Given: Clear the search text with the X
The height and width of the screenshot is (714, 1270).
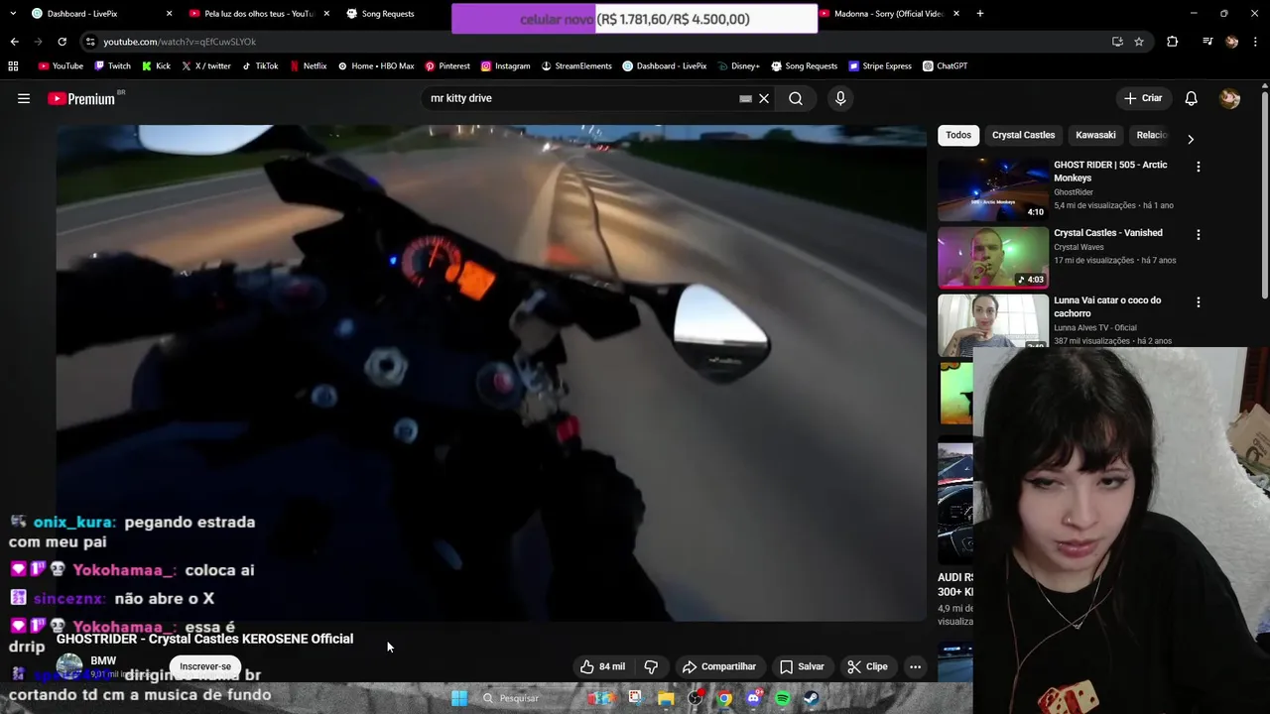Looking at the screenshot, I should click(764, 98).
